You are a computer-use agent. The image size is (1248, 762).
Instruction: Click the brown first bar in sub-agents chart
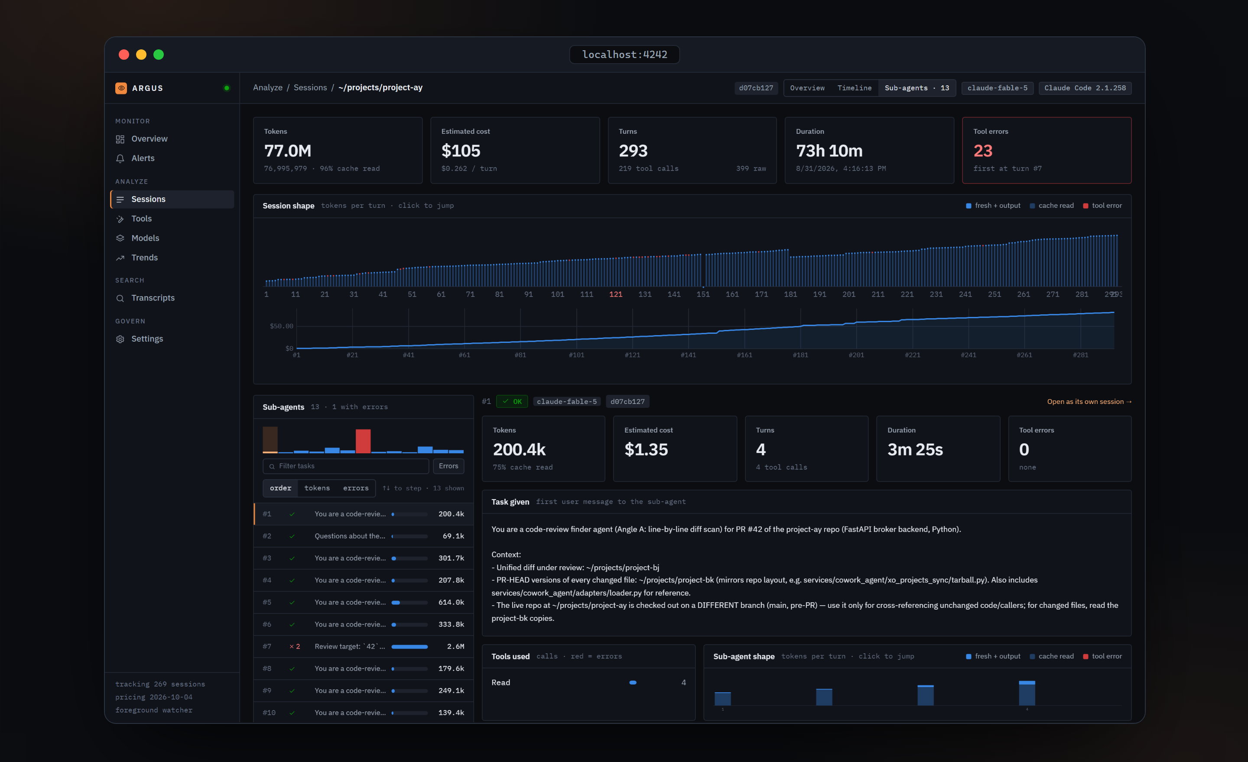(270, 440)
